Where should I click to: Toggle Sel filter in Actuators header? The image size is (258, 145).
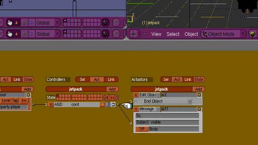click(166, 80)
